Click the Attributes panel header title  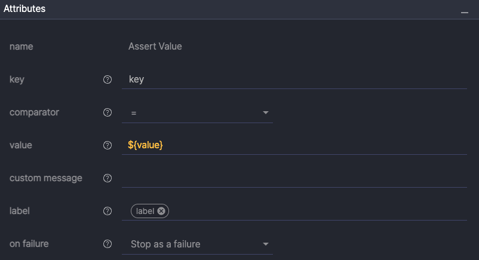click(x=24, y=9)
